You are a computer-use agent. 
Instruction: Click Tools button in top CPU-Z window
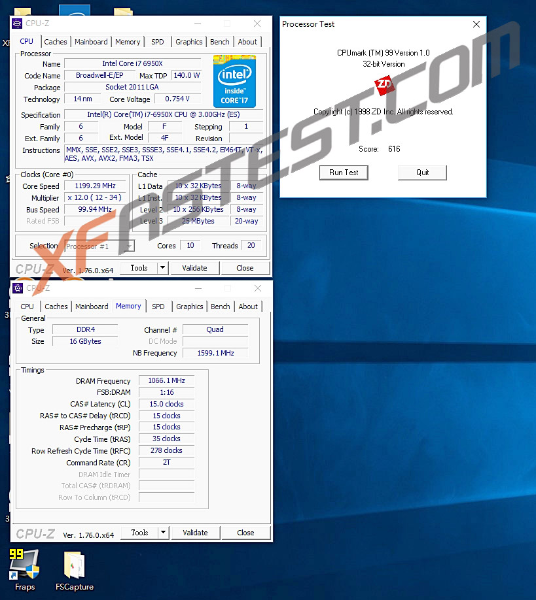click(139, 268)
